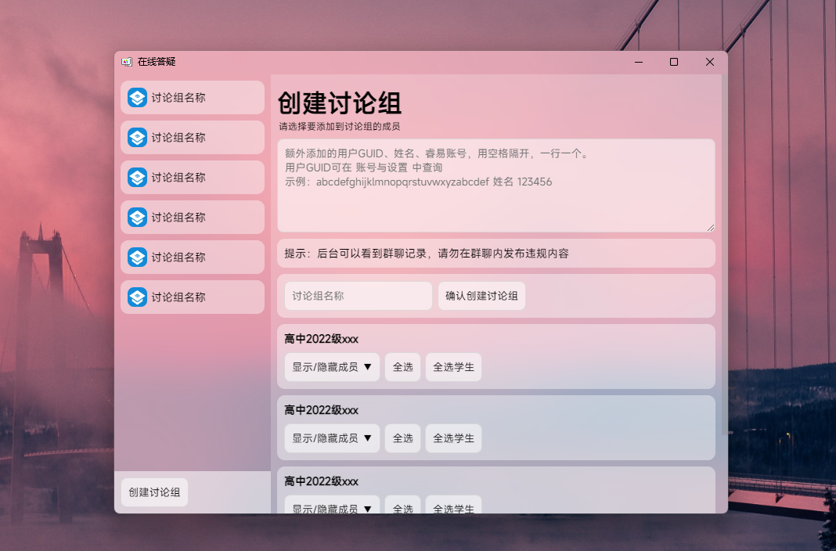
Task: Click the layered icon on the fourth sidebar entry
Action: (135, 217)
